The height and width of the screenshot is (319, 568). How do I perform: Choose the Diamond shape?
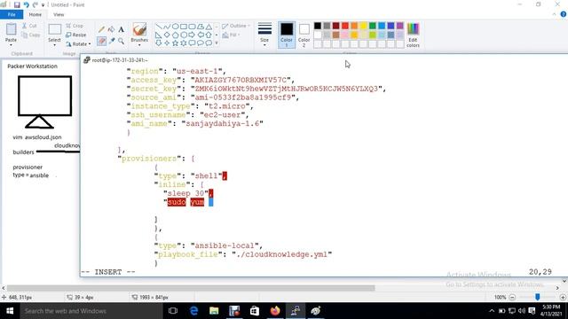click(167, 35)
